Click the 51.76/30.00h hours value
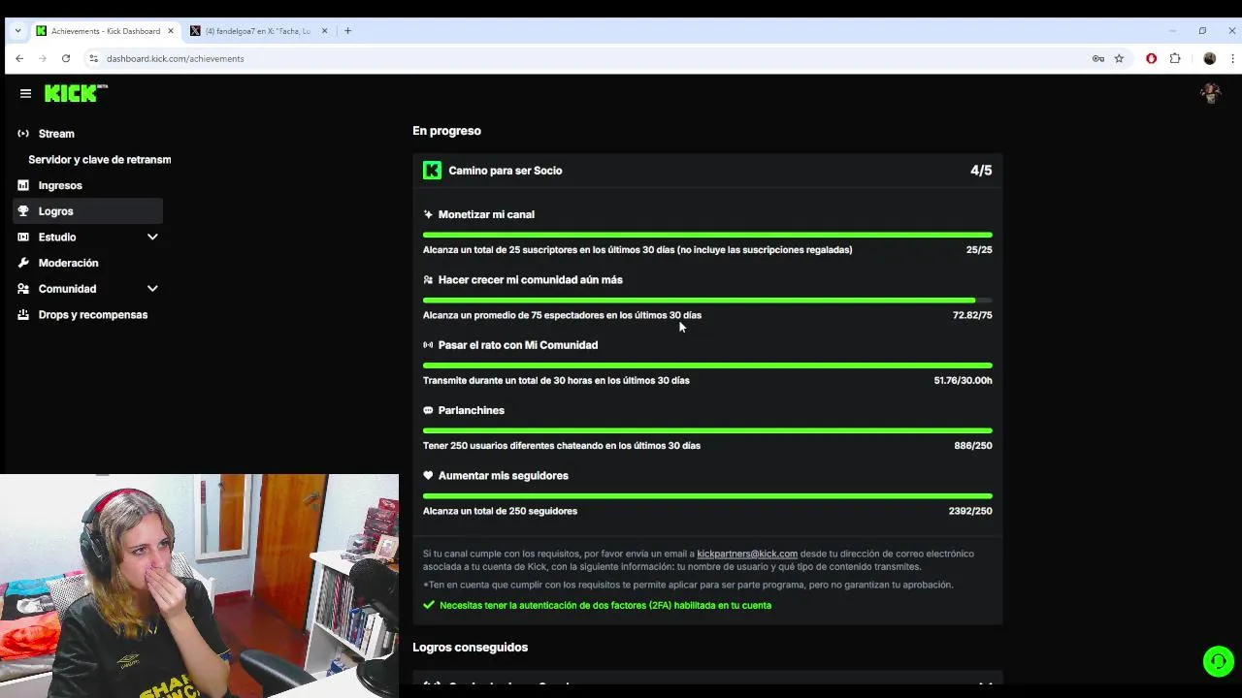Viewport: 1242px width, 698px height. 963,381
